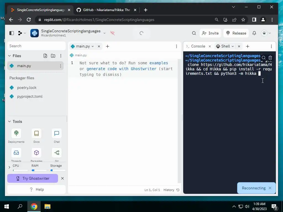283x212 pixels.
Task: Reload the replit.com page
Action: click(29, 20)
